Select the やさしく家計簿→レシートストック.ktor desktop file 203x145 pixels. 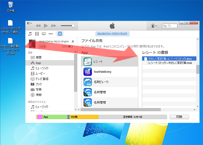11,46
